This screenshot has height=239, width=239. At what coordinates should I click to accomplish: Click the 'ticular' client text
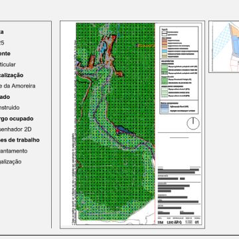8,64
